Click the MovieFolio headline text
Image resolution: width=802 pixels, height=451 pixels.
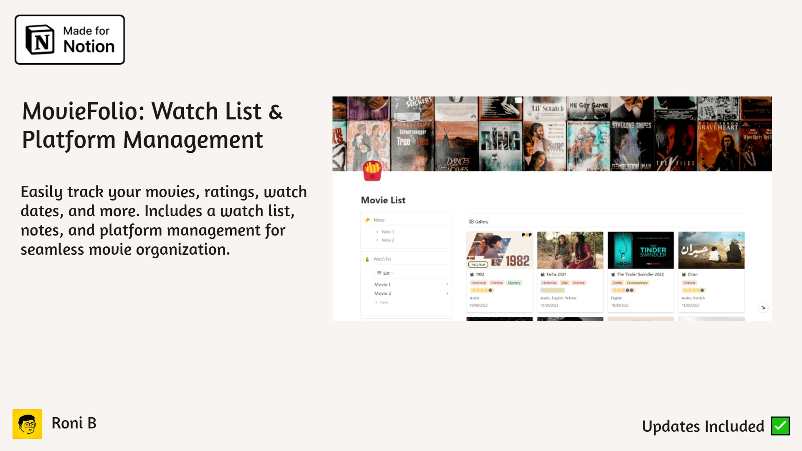(152, 125)
